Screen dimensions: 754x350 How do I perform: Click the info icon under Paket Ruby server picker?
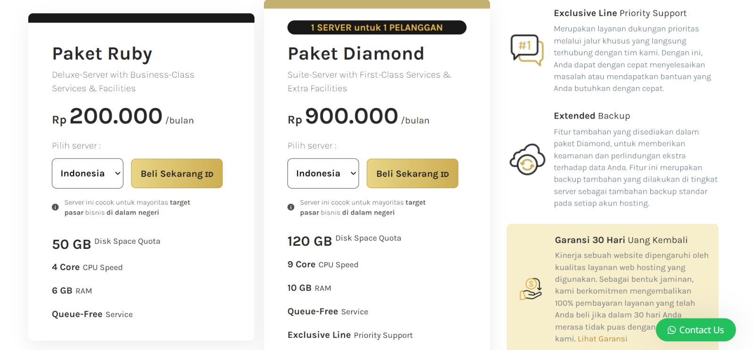55,206
